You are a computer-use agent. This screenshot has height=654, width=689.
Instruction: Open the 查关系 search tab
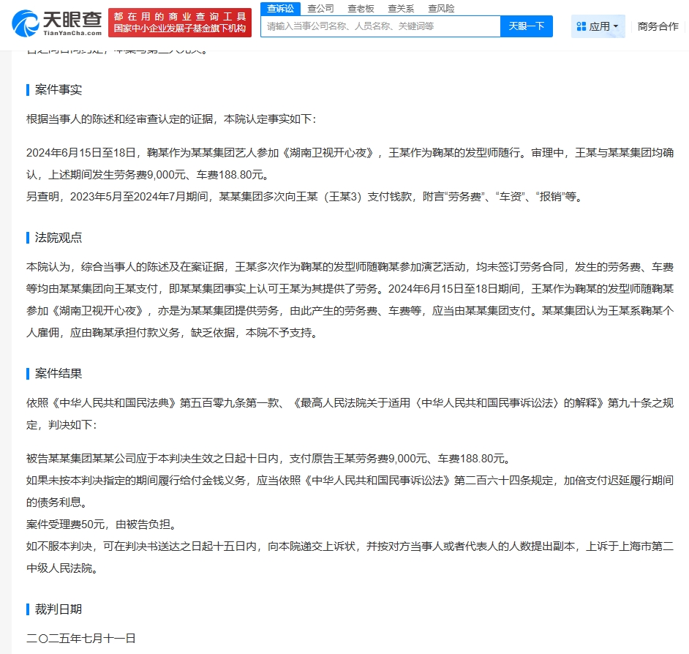pyautogui.click(x=401, y=9)
